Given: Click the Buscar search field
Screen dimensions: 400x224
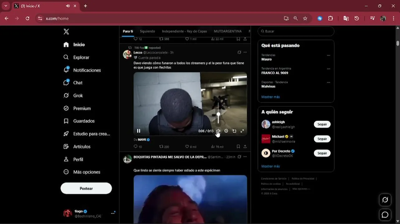Looking at the screenshot, I should [296, 31].
